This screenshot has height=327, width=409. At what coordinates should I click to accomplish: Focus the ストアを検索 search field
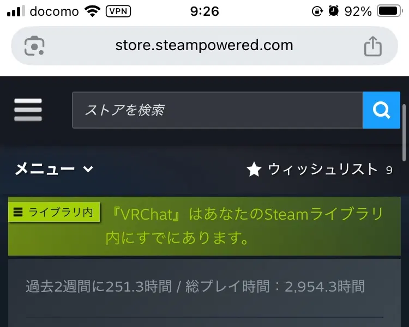217,110
